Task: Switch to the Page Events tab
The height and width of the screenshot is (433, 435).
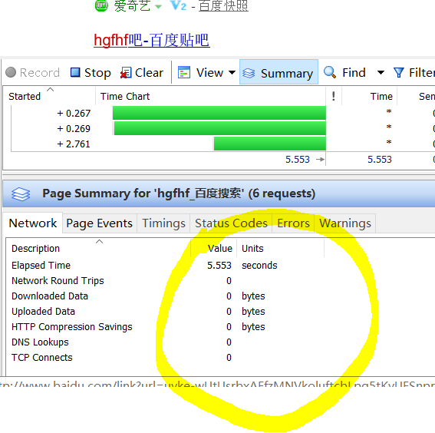Action: tap(99, 223)
